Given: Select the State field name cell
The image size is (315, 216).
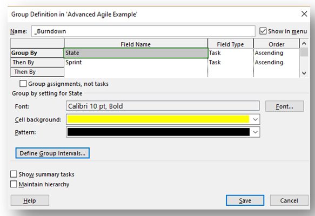Looking at the screenshot, I should (136, 53).
